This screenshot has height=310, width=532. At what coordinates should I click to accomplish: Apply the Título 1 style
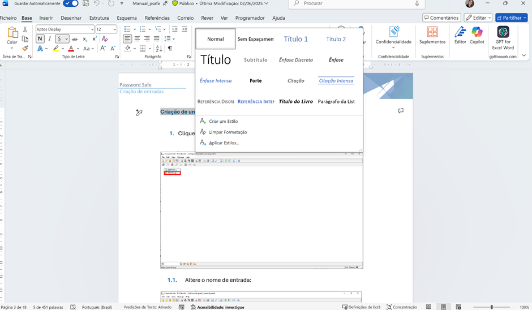(x=296, y=39)
